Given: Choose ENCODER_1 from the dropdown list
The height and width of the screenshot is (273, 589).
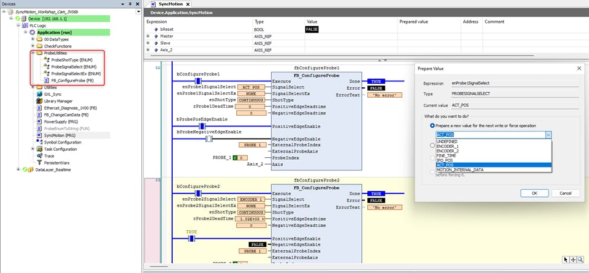Looking at the screenshot, I should coord(448,146).
